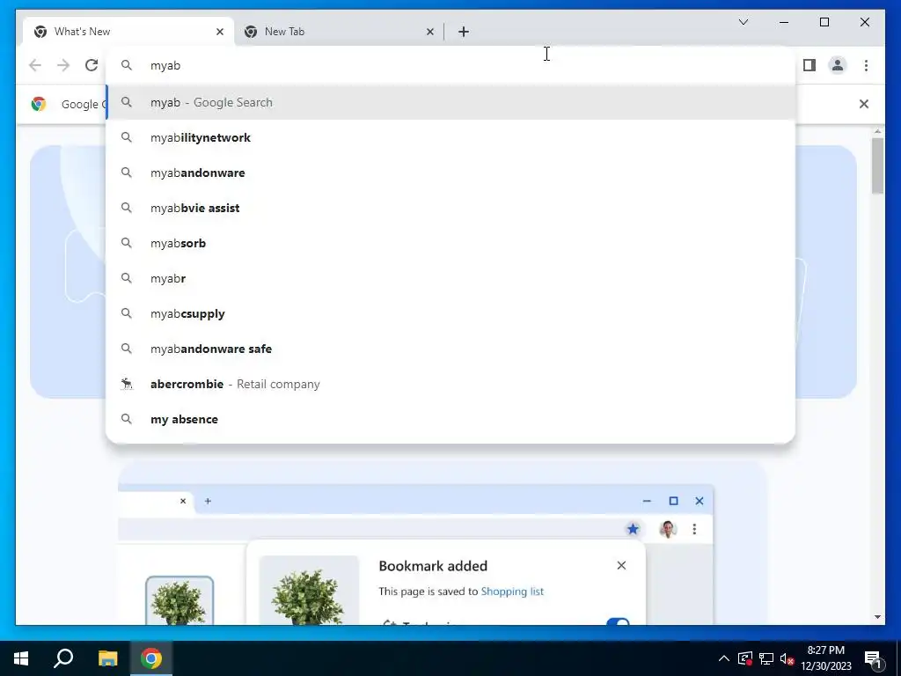Choose the myabilitynetwork suggestion
Viewport: 901px width, 676px height.
tap(451, 137)
